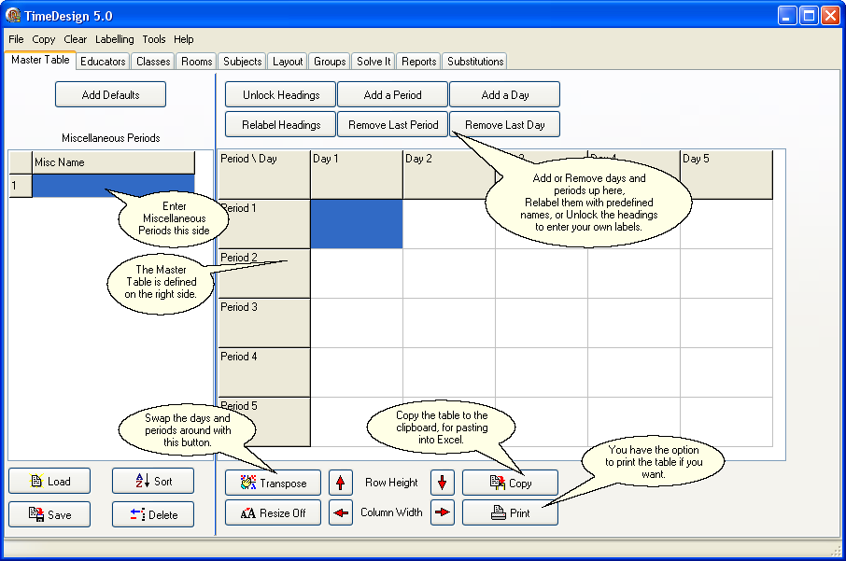Image resolution: width=846 pixels, height=561 pixels.
Task: Widen column width with red right arrow
Action: pos(442,512)
